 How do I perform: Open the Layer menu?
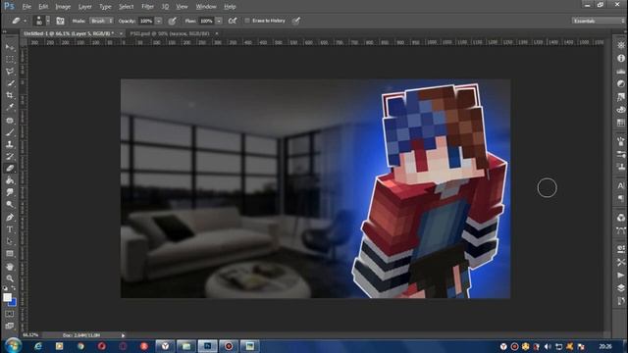pyautogui.click(x=85, y=7)
